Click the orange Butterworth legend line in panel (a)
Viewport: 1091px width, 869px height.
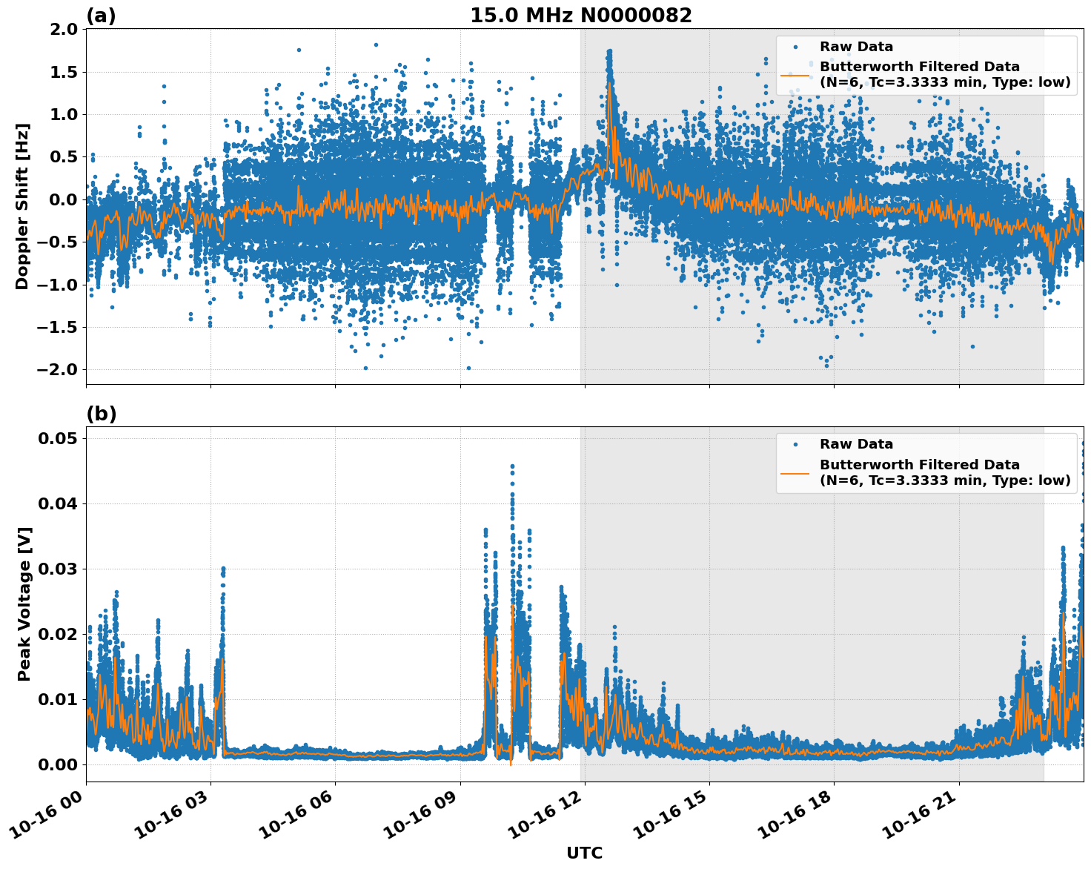pyautogui.click(x=795, y=75)
